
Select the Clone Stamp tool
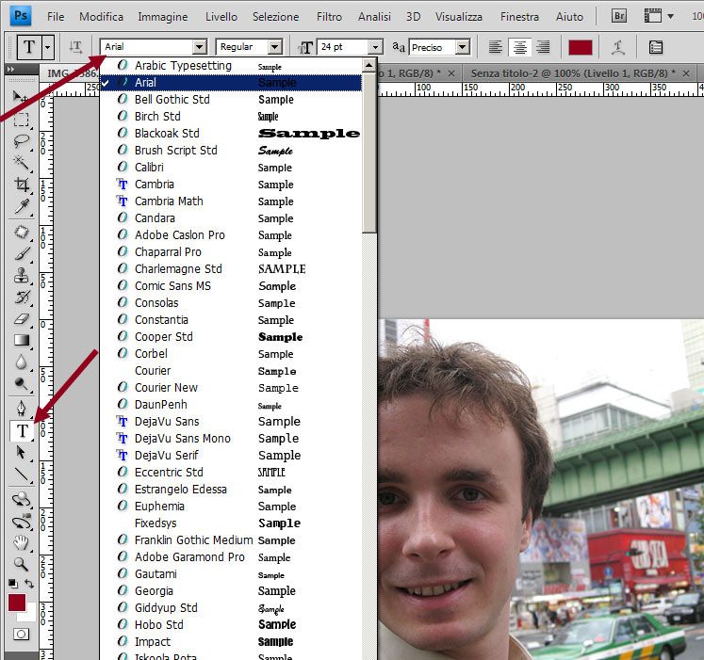tap(21, 275)
